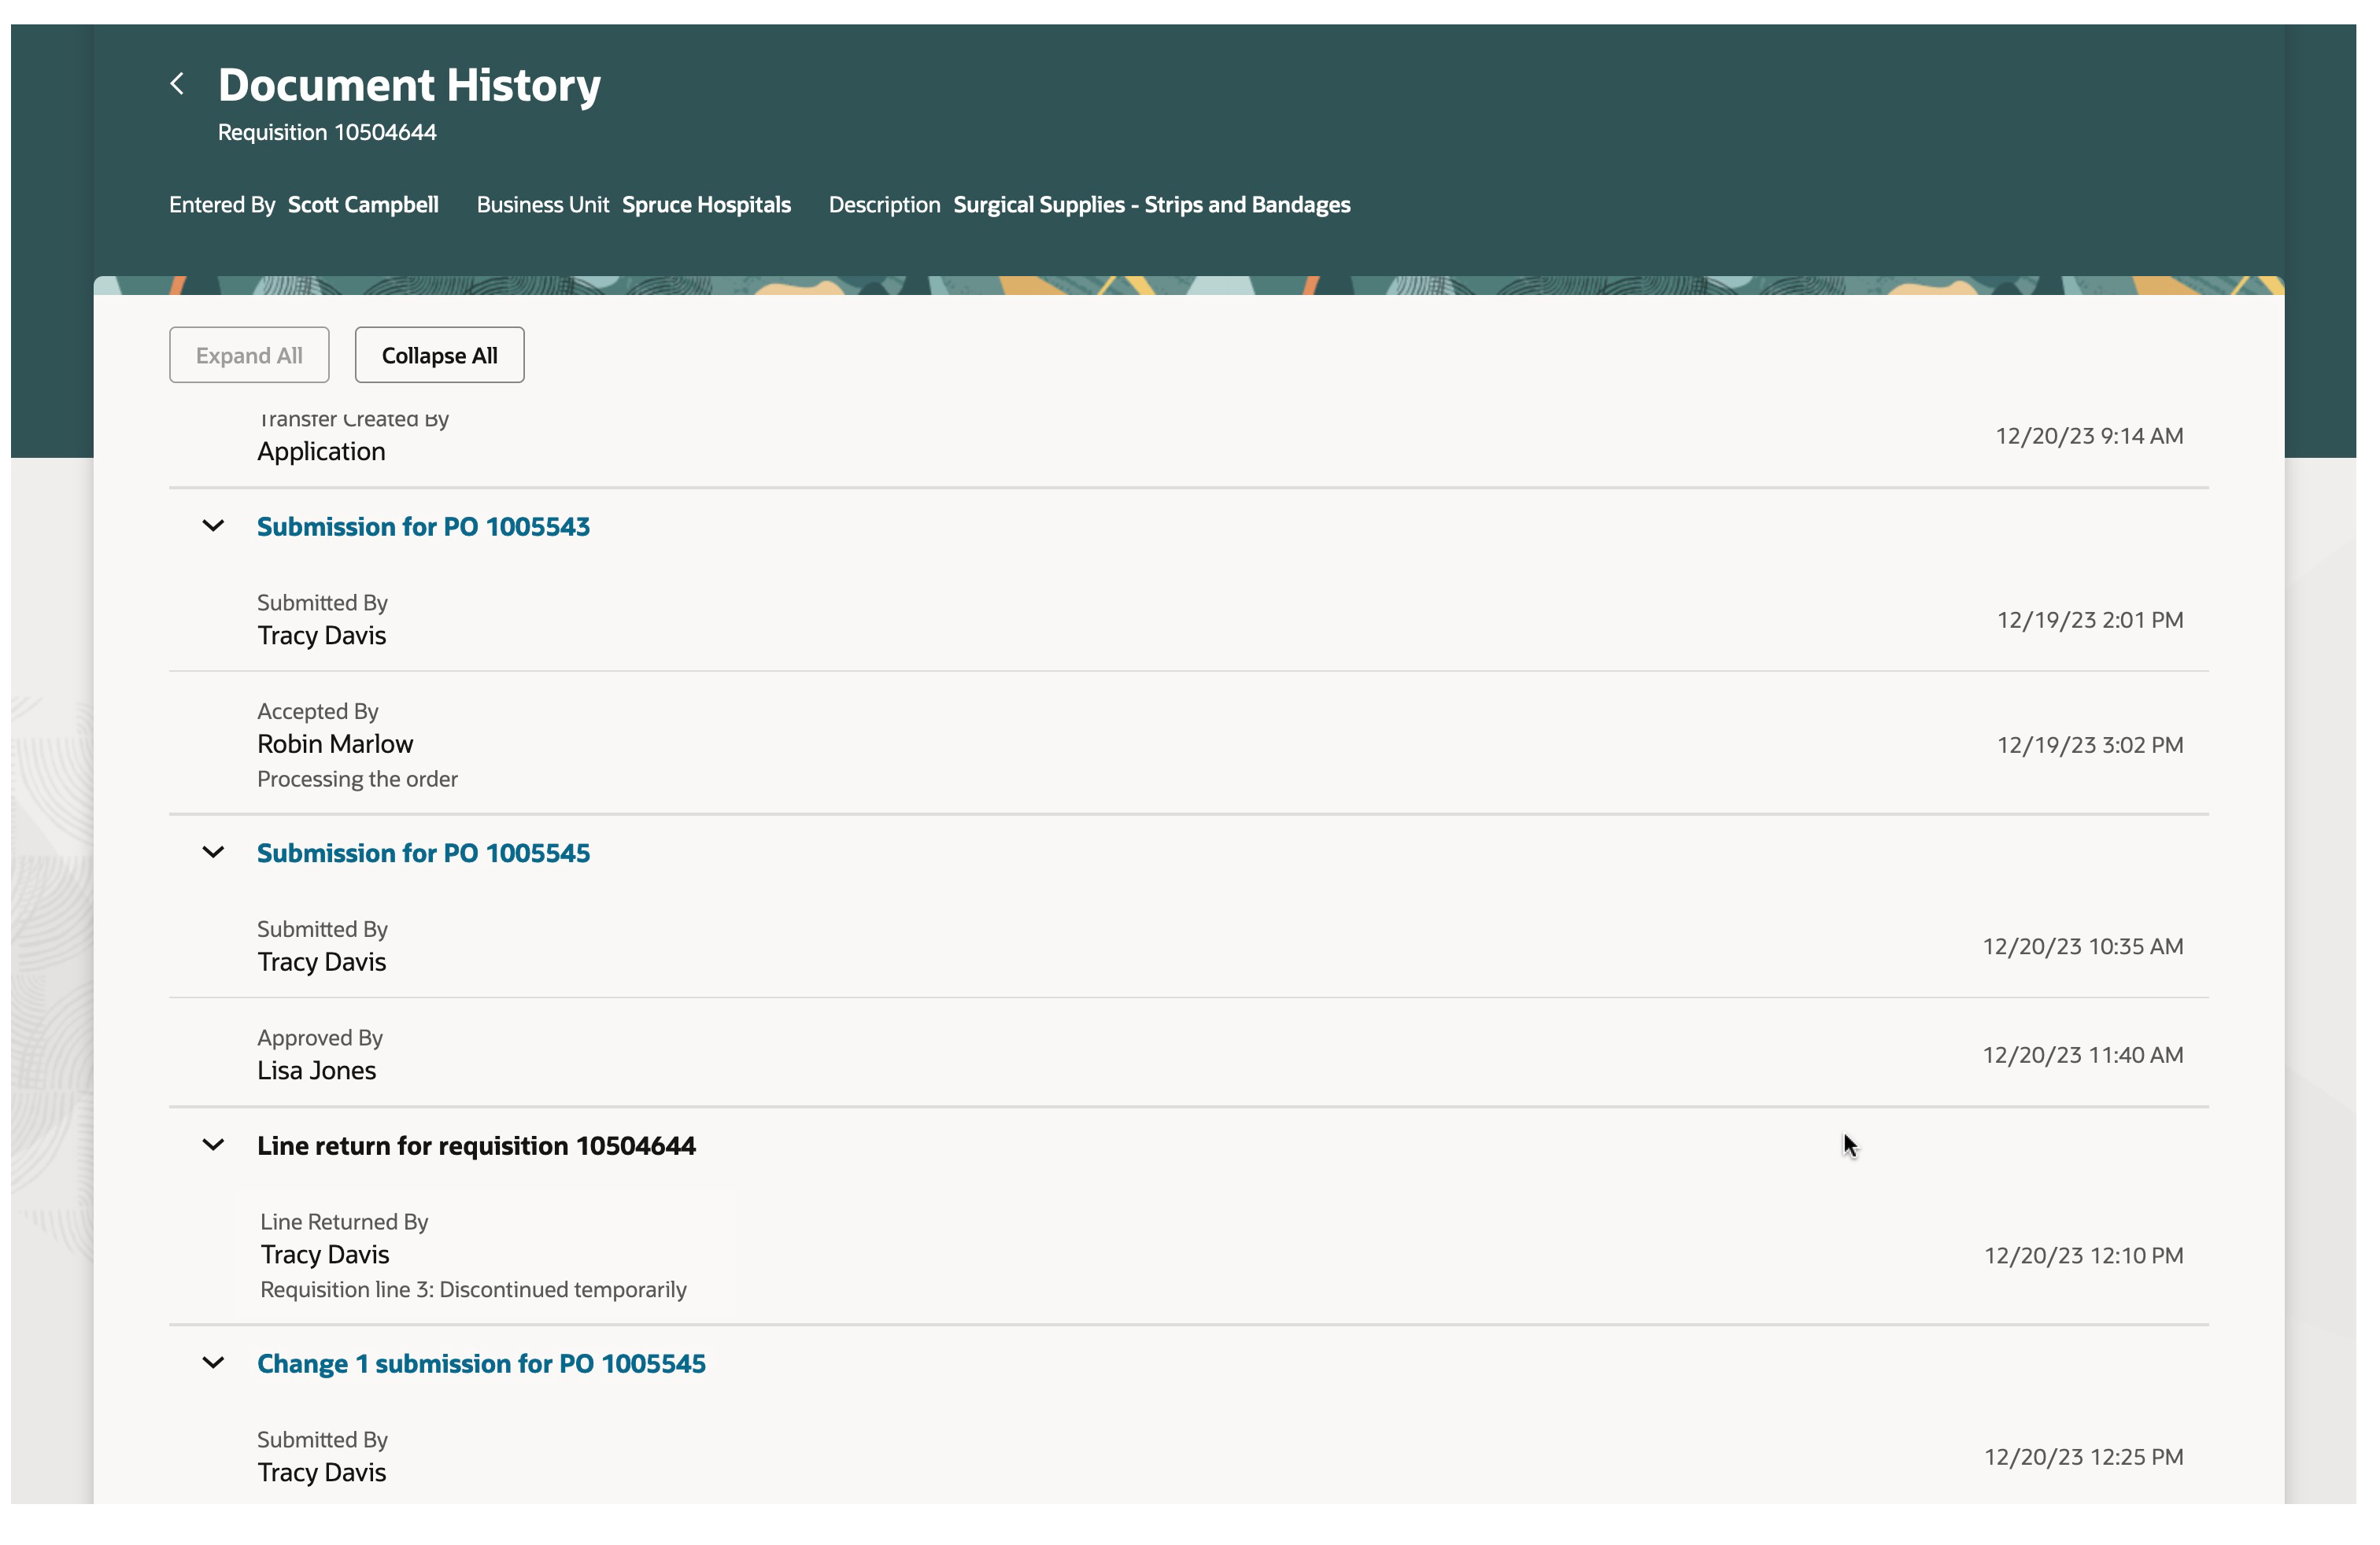Click the Transfer Created By Application entry
Viewport: 2380px width, 1545px height.
pos(321,451)
